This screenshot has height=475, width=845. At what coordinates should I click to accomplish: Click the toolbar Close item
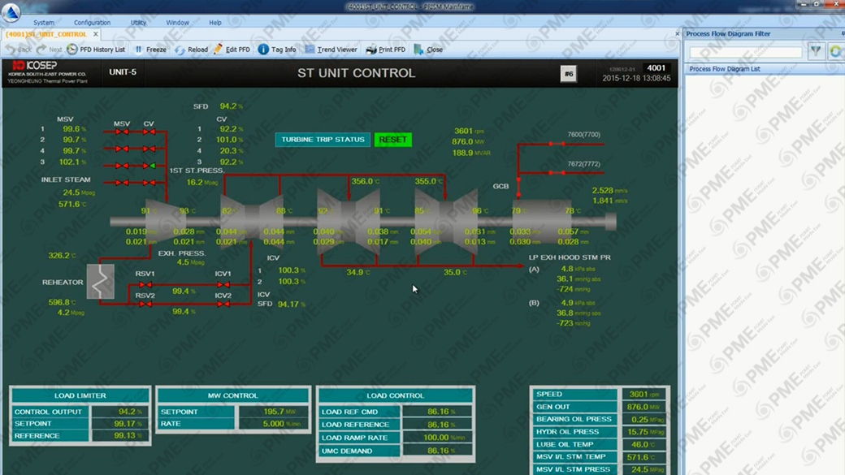click(x=428, y=49)
